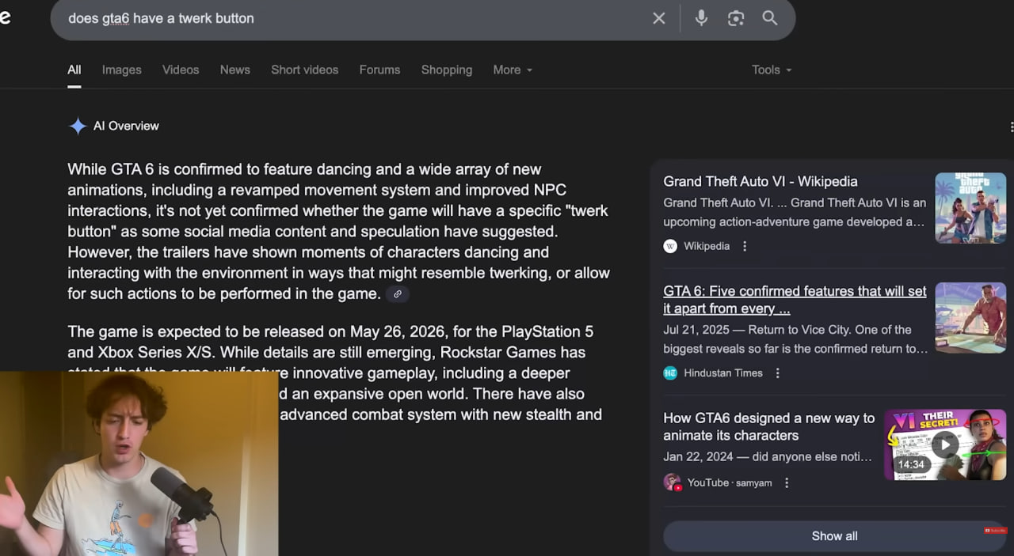1014x556 pixels.
Task: Click the magnifying glass search icon
Action: pyautogui.click(x=770, y=18)
